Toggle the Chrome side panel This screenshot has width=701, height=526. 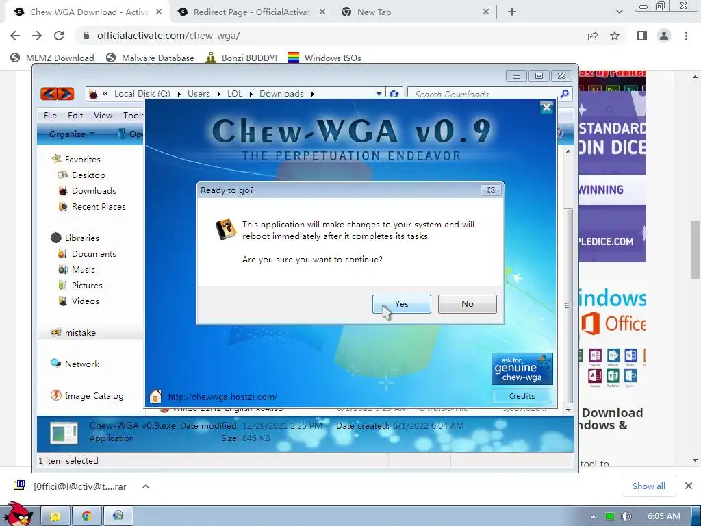click(x=642, y=36)
